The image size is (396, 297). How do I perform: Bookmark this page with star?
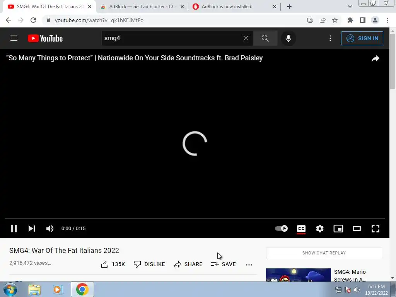(335, 20)
